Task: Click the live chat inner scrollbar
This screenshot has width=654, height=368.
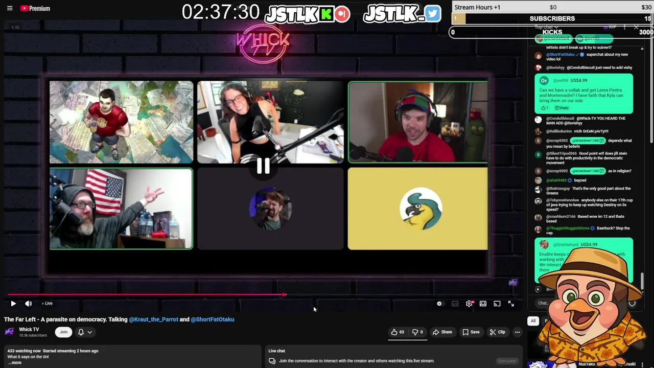Action: (642, 280)
